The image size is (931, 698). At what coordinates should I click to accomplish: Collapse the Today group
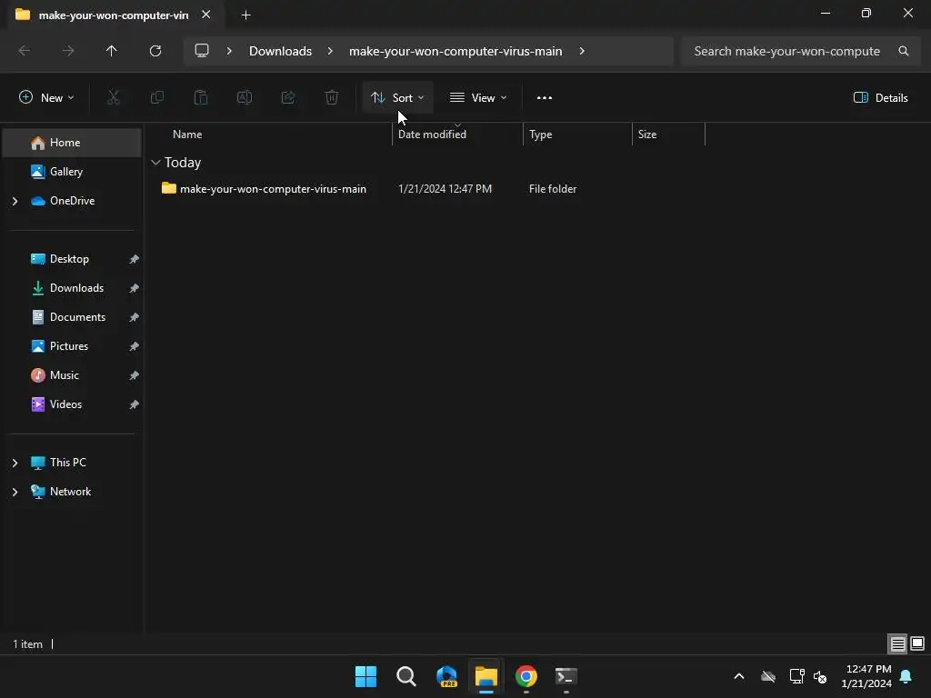[x=156, y=163]
